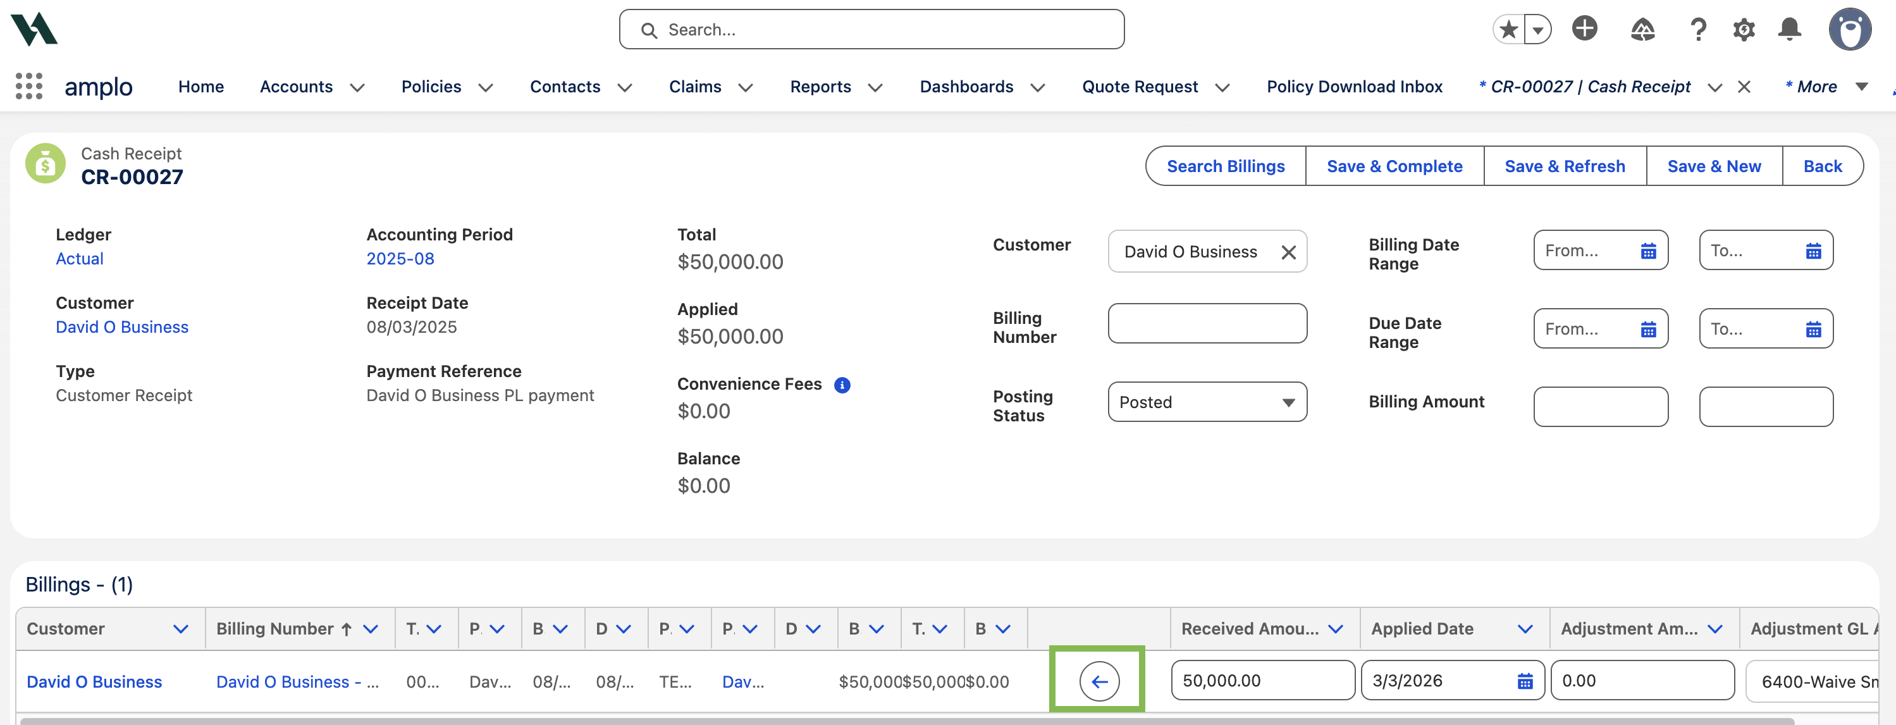Open David O Business link in receipt details
Screen dimensions: 1896x725
pos(122,328)
